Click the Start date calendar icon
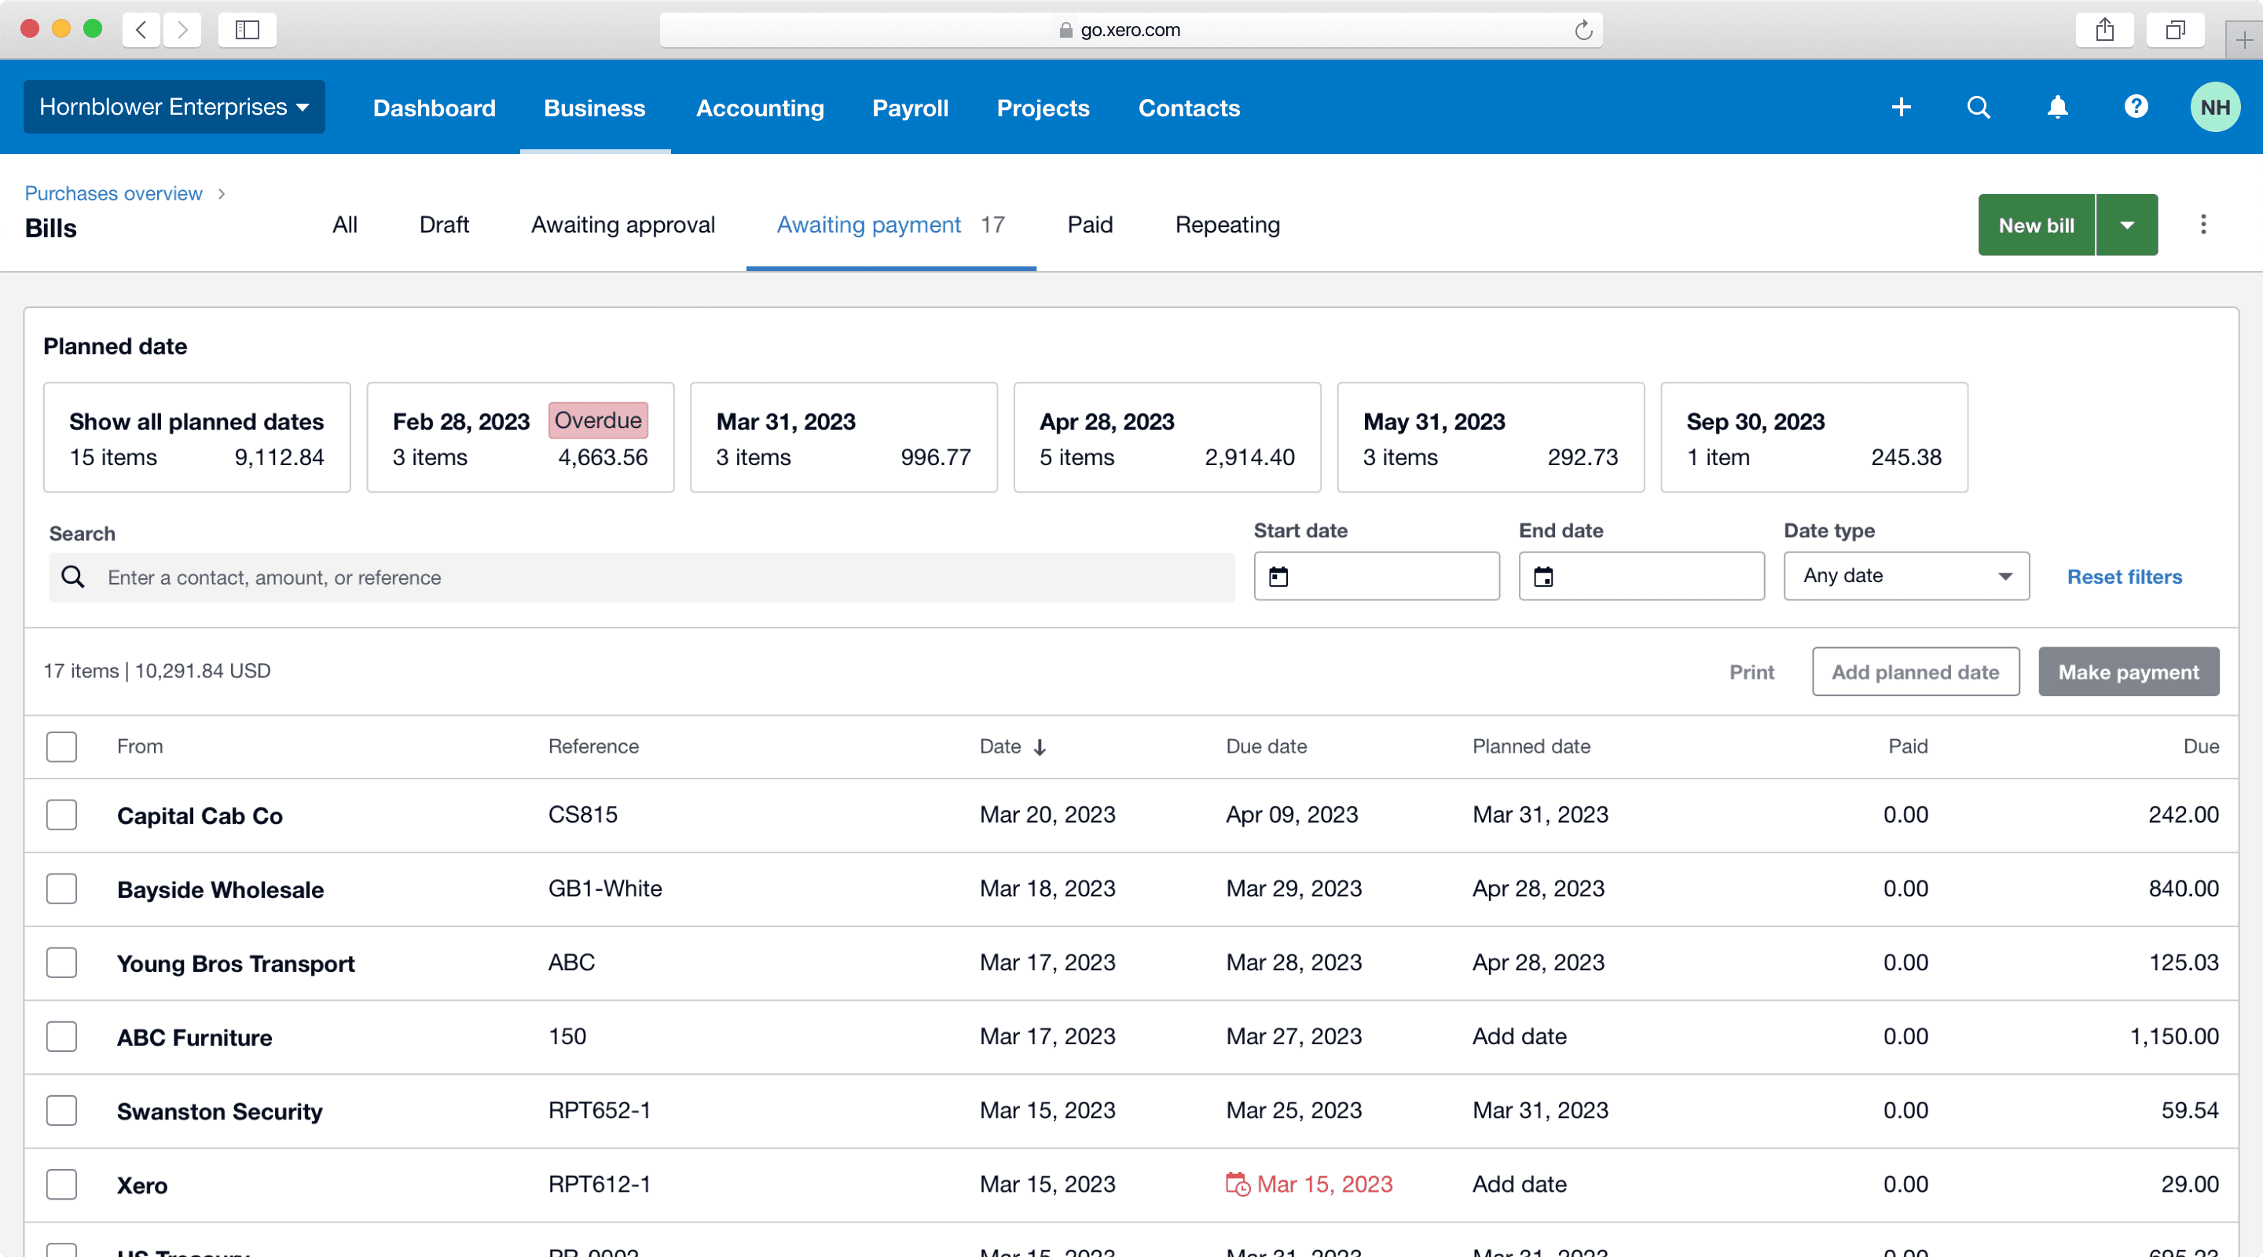 tap(1278, 576)
